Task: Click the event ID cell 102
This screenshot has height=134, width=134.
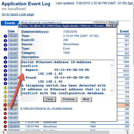Action: tap(127, 84)
